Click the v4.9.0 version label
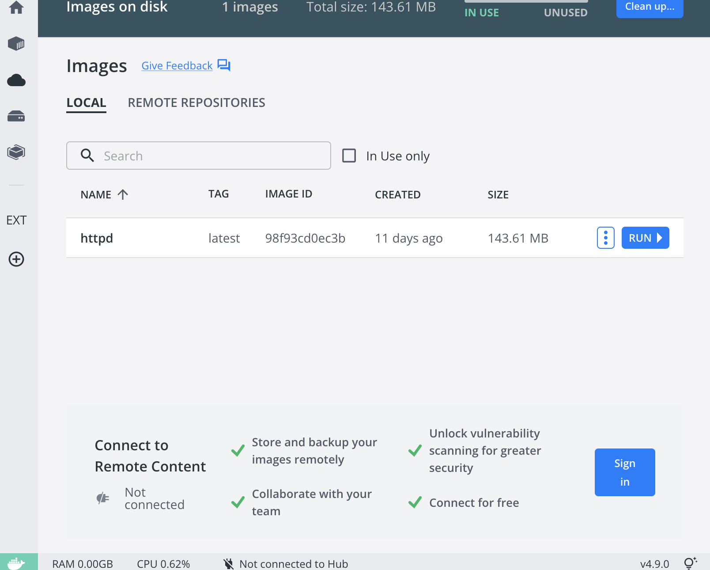 pyautogui.click(x=655, y=564)
